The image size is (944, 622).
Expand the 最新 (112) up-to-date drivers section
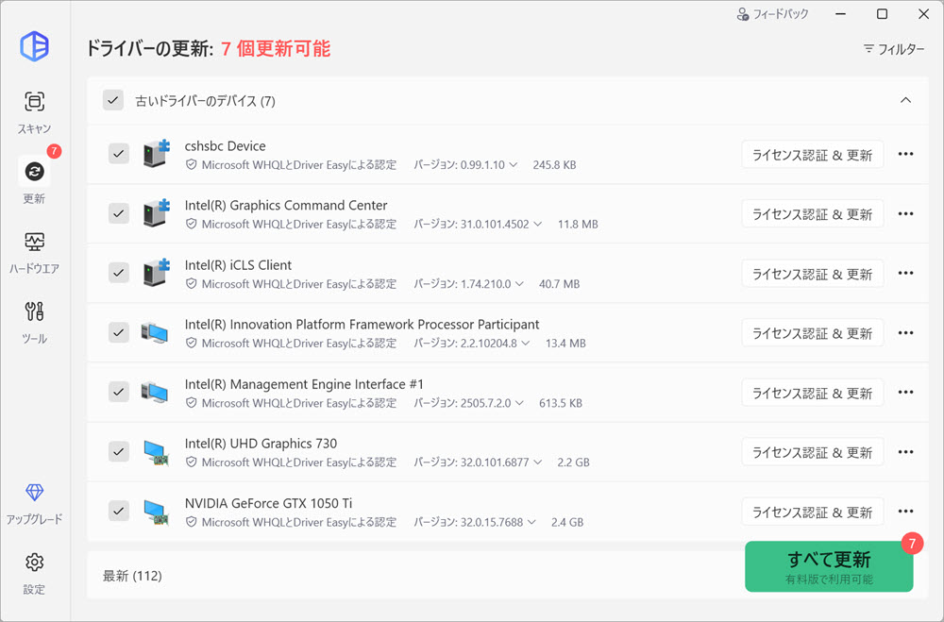pyautogui.click(x=132, y=576)
